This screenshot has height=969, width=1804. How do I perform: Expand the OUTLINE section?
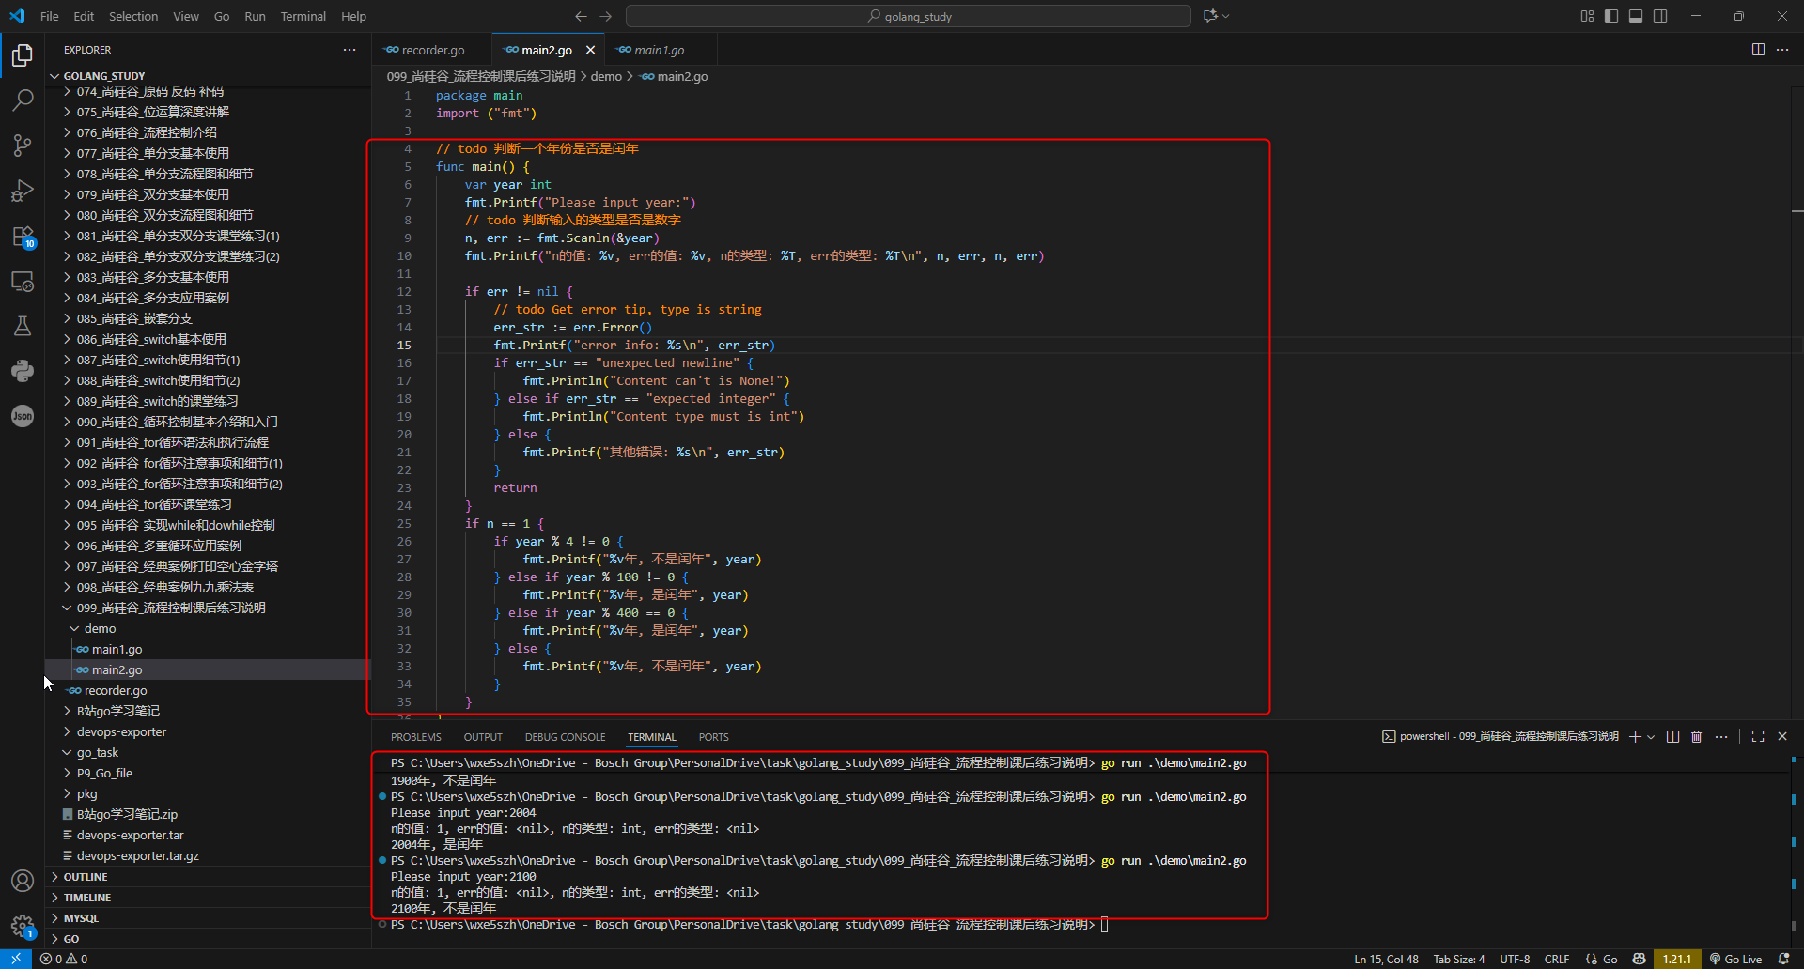click(x=208, y=877)
